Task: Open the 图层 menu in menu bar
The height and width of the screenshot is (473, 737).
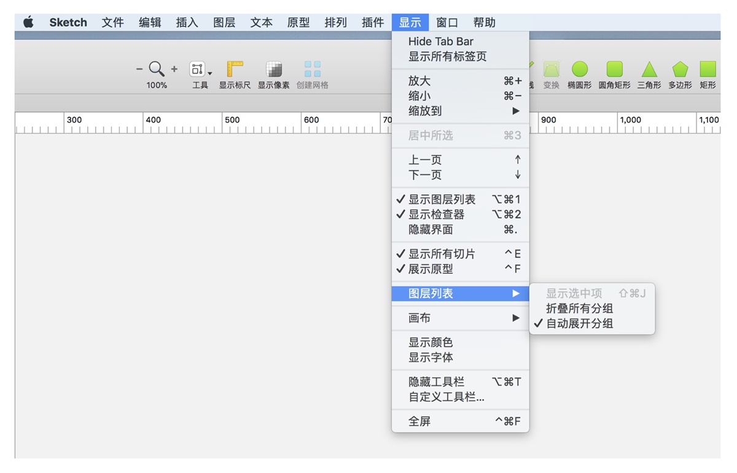Action: click(x=224, y=23)
